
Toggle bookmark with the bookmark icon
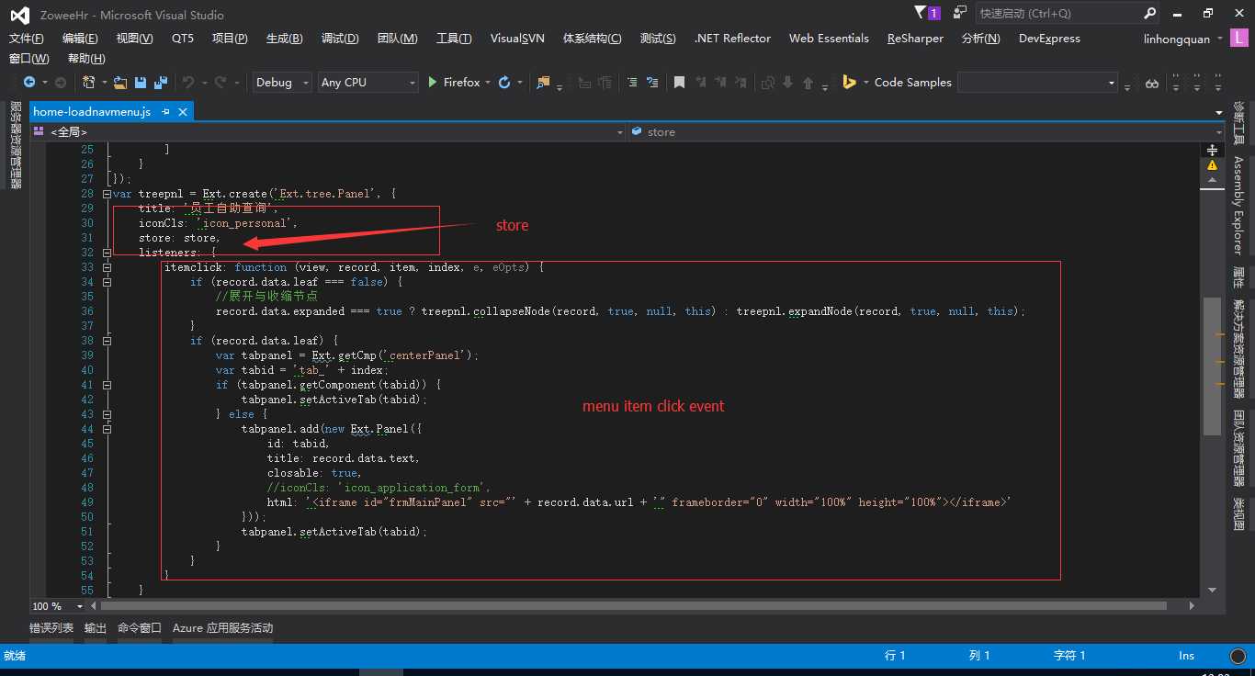click(x=679, y=83)
